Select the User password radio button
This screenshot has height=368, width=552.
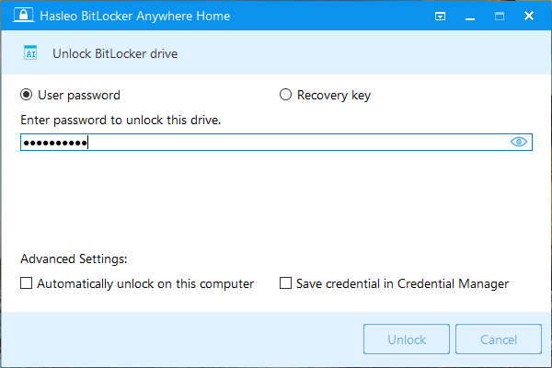point(27,95)
